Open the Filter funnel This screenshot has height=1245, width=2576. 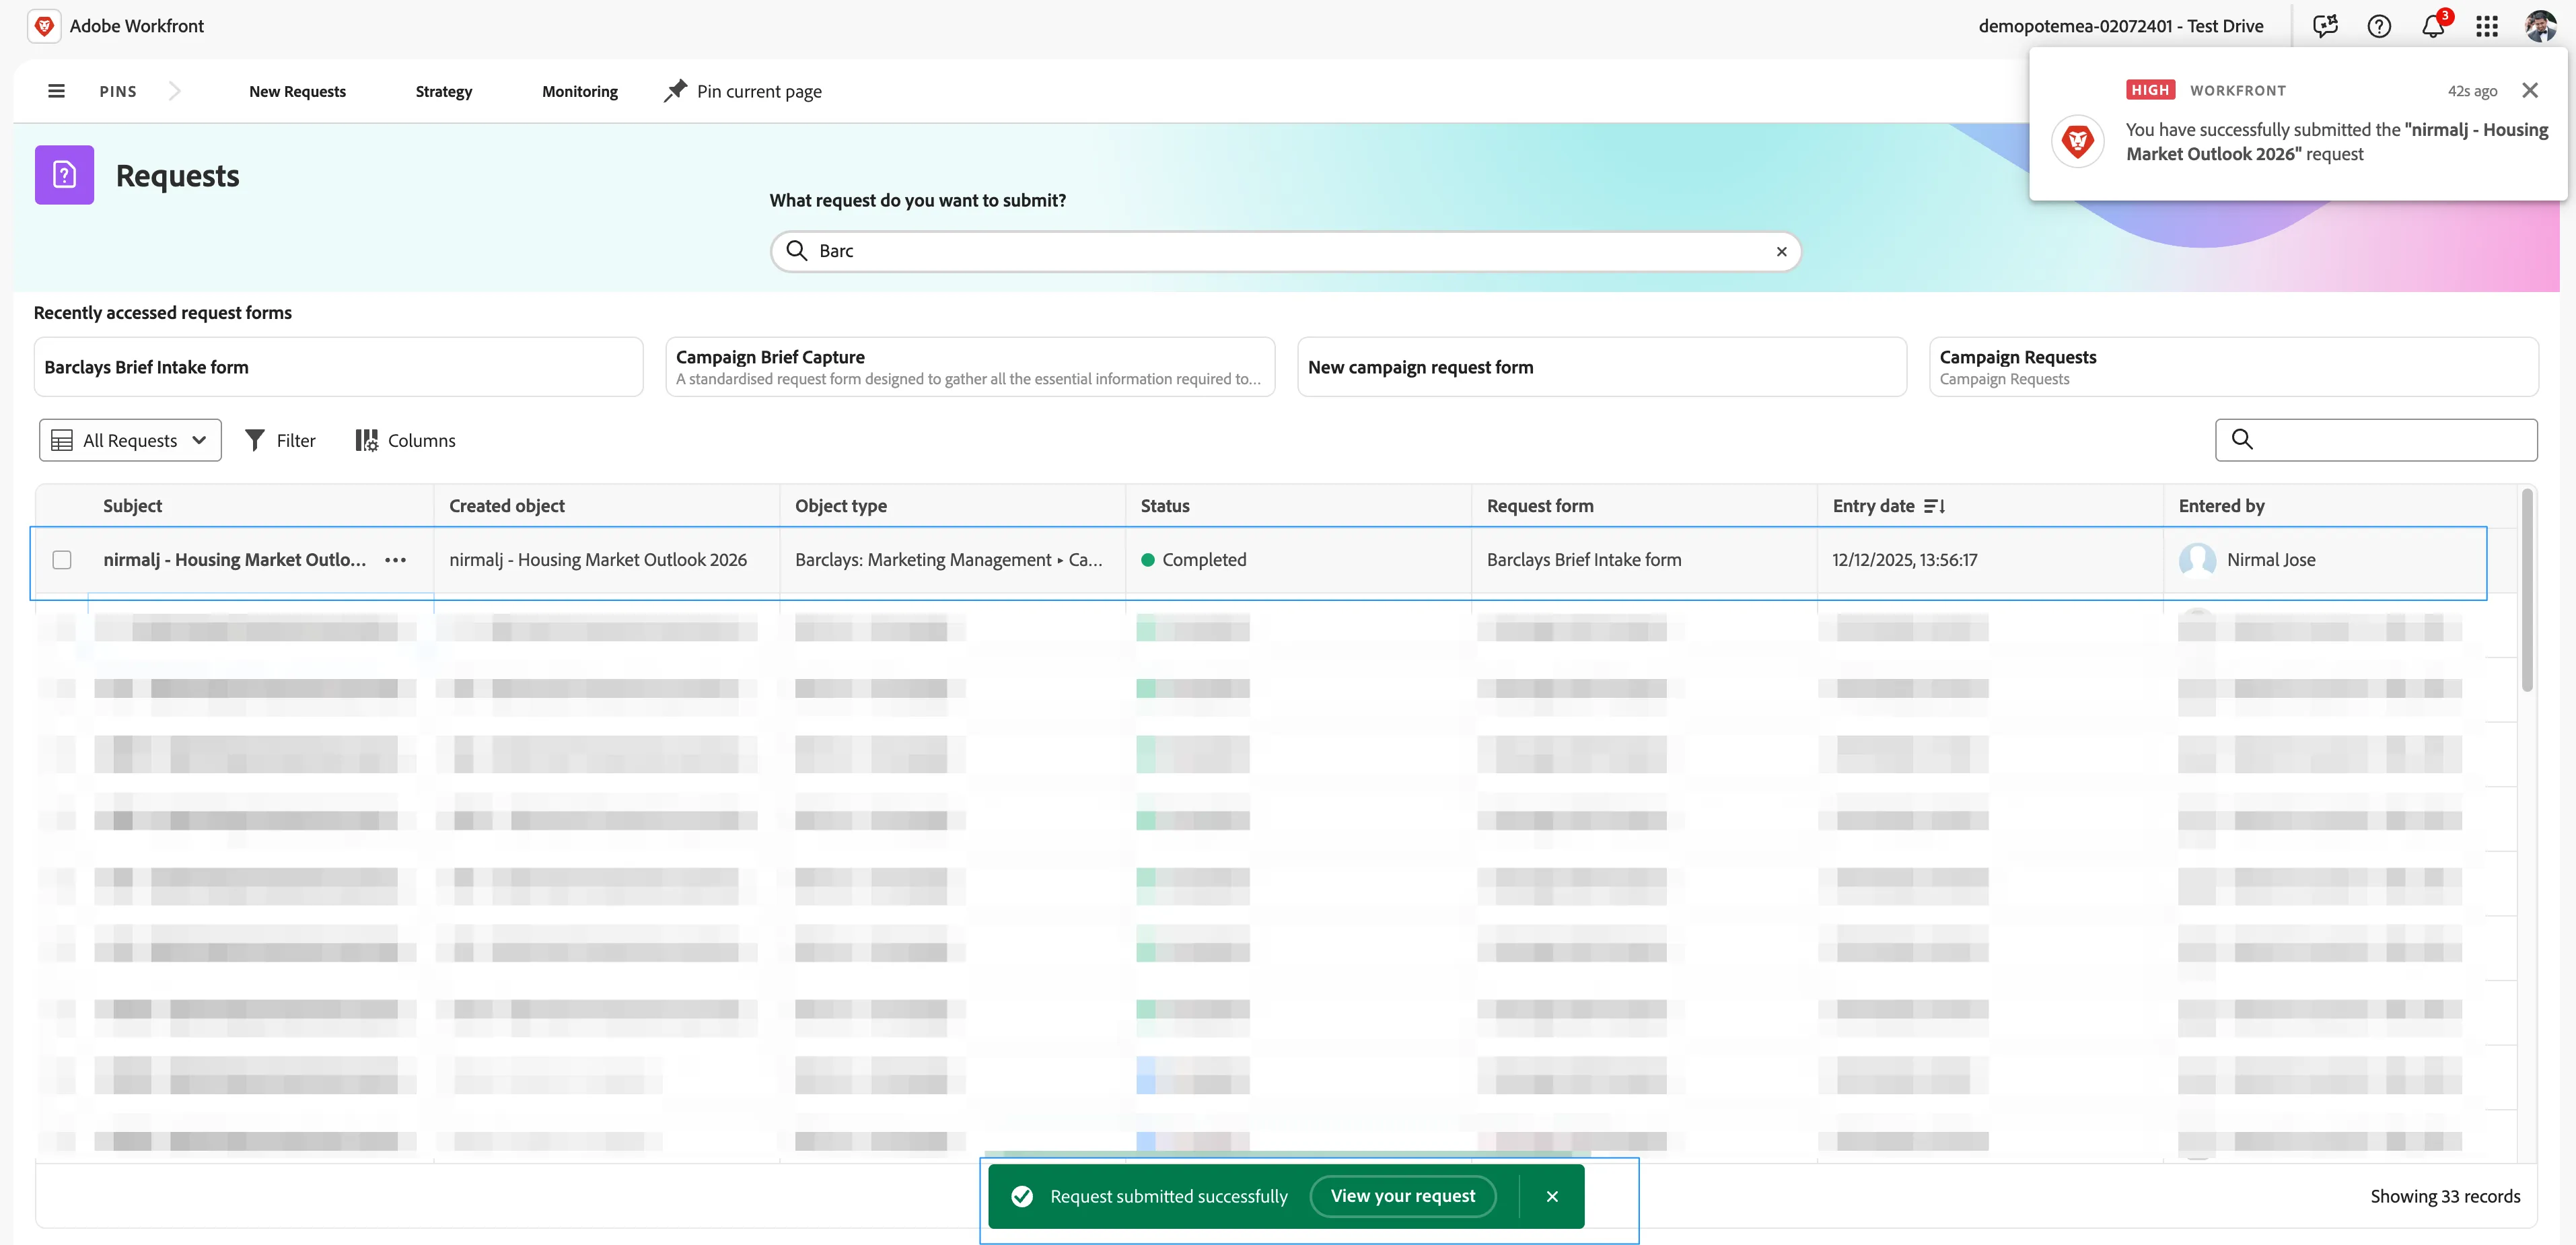(280, 441)
